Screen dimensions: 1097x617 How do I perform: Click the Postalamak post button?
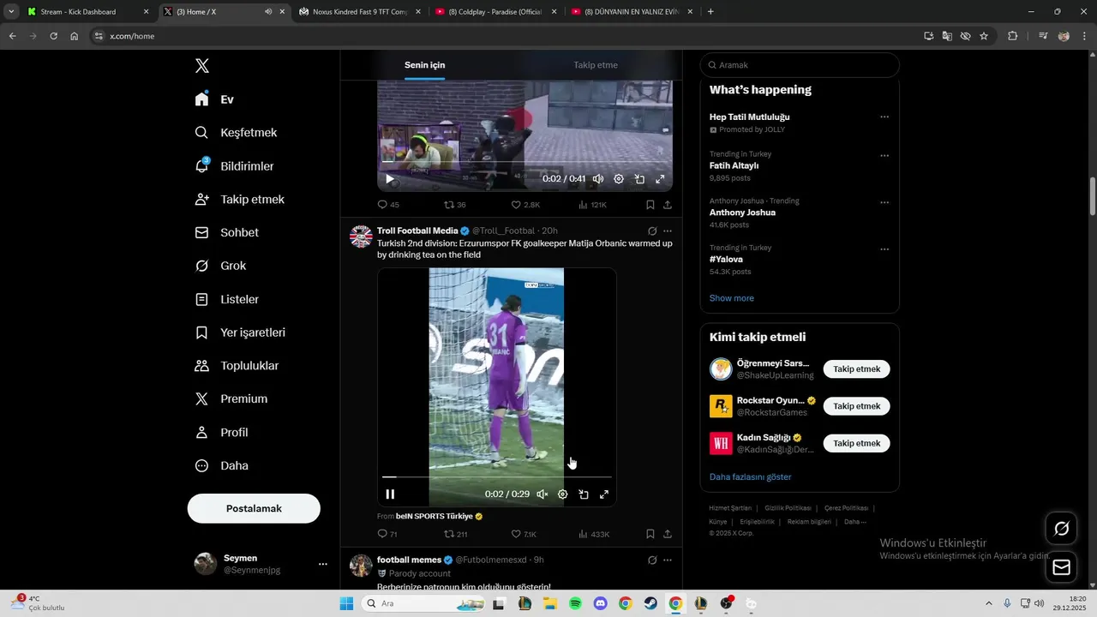pyautogui.click(x=254, y=508)
